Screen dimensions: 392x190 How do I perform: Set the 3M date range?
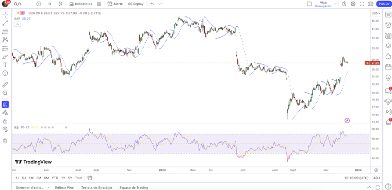(39, 178)
